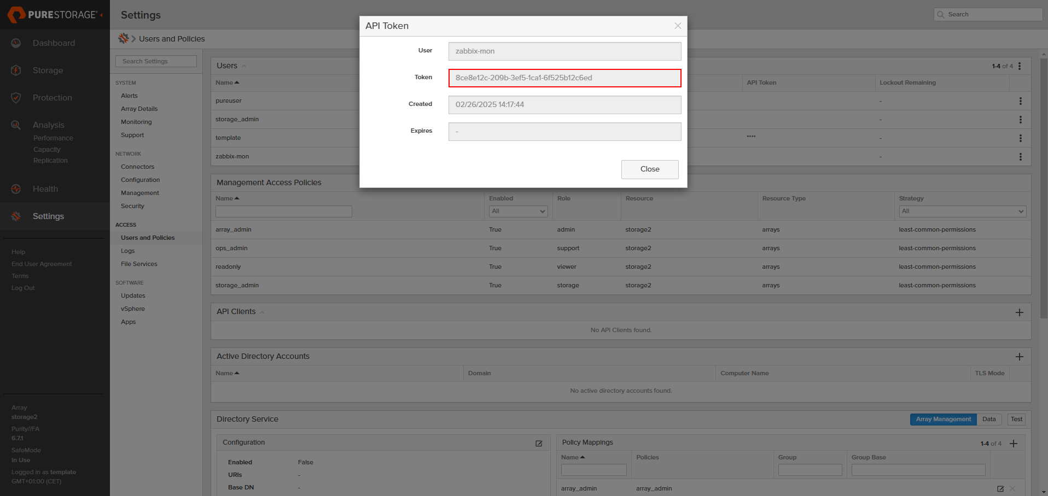Click the ops_admin policy row

coord(621,249)
